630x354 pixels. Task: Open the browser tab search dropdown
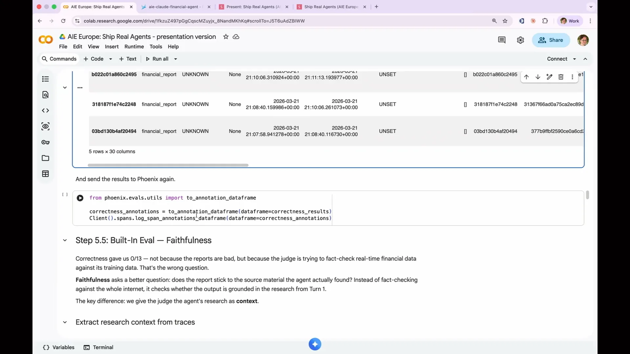[x=591, y=7]
